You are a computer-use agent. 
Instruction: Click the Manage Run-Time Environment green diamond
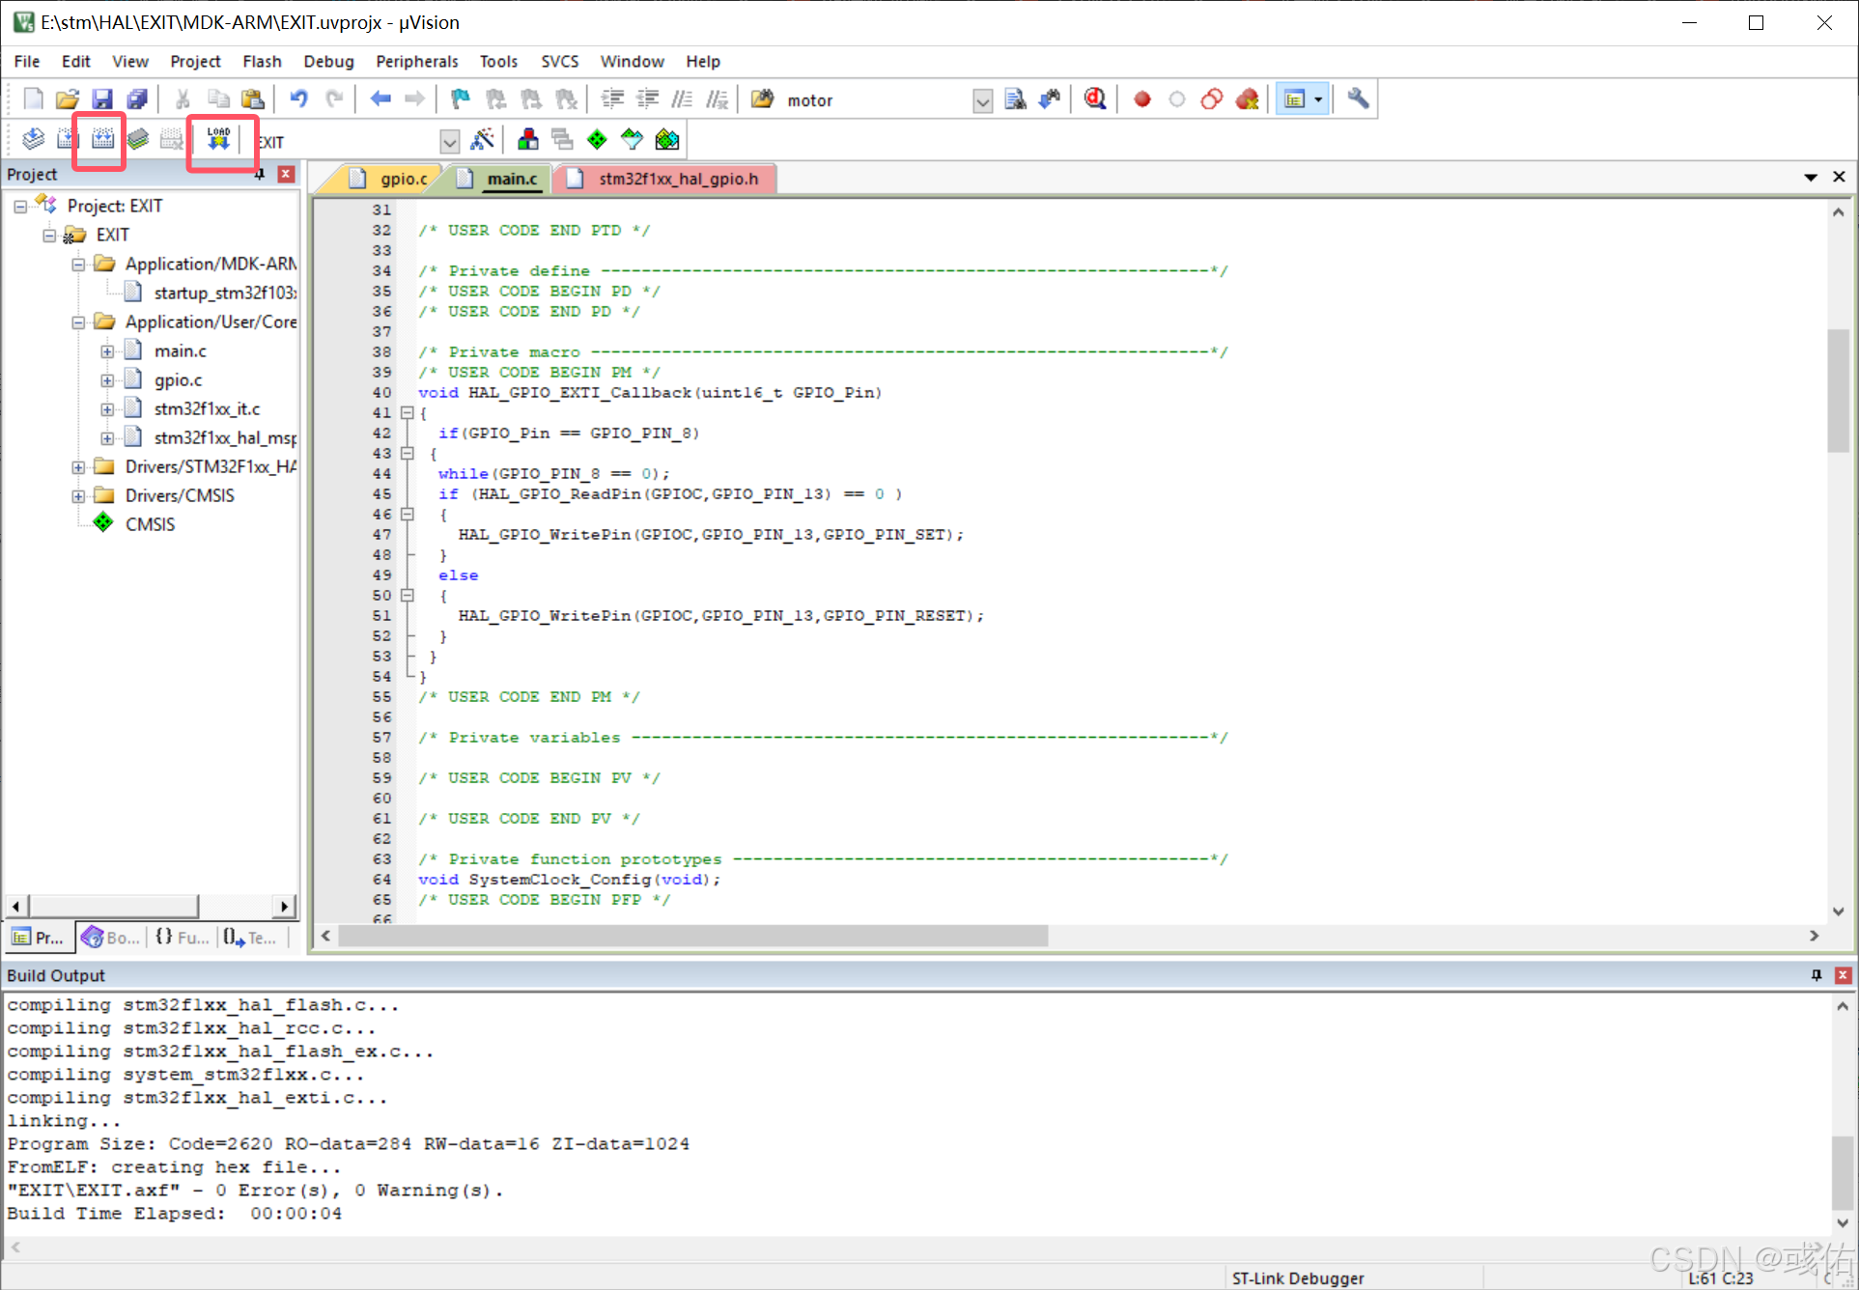598,140
